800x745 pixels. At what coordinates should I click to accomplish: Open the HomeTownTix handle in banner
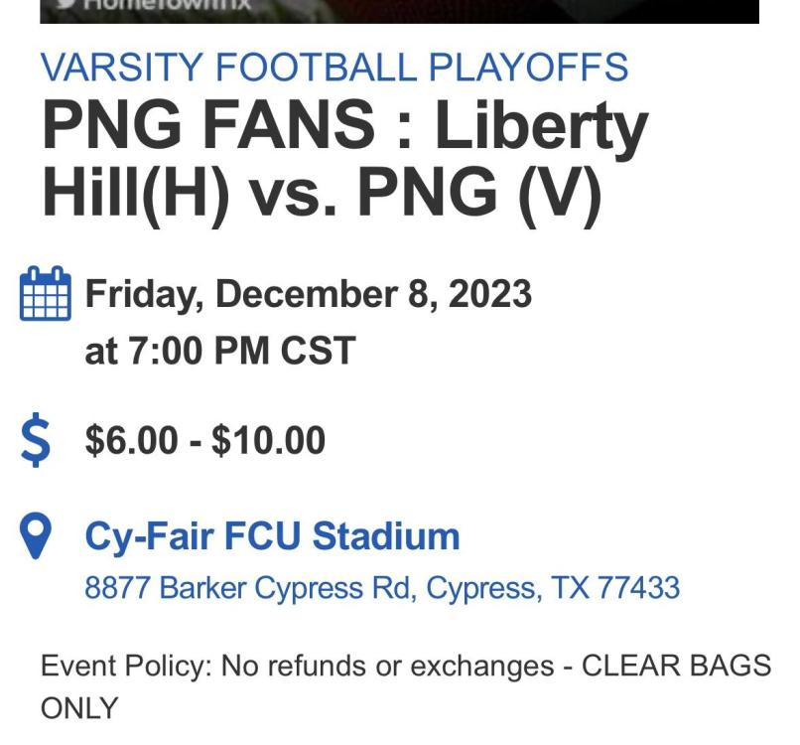coord(168,4)
